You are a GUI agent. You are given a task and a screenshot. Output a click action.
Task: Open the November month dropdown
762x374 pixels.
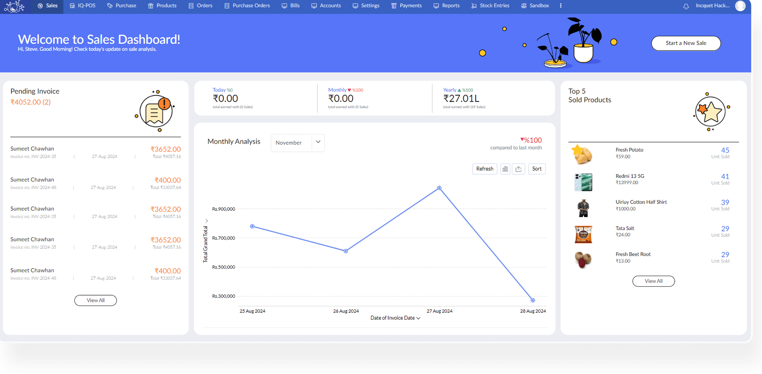pos(297,143)
